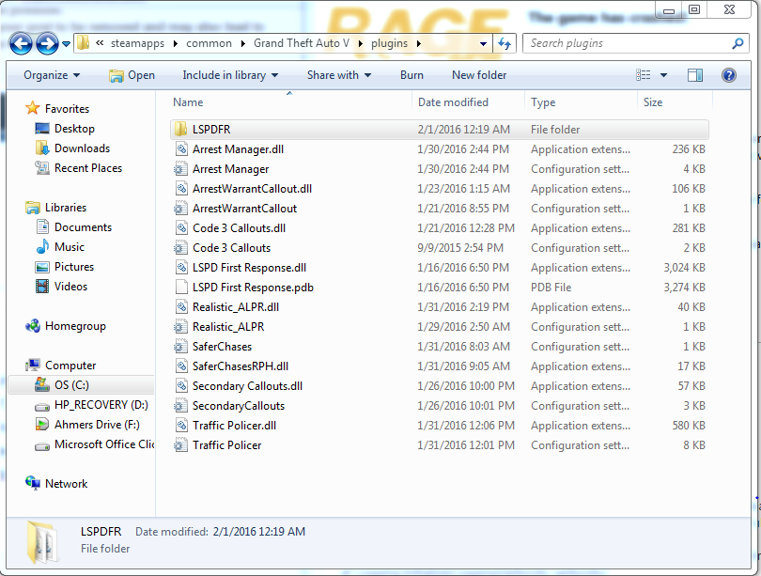Viewport: 761px width, 576px height.
Task: Click the Back navigation arrow button
Action: click(21, 43)
